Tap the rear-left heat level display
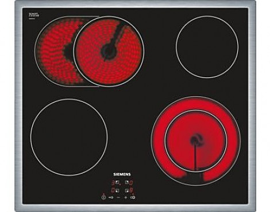 point(113,183)
